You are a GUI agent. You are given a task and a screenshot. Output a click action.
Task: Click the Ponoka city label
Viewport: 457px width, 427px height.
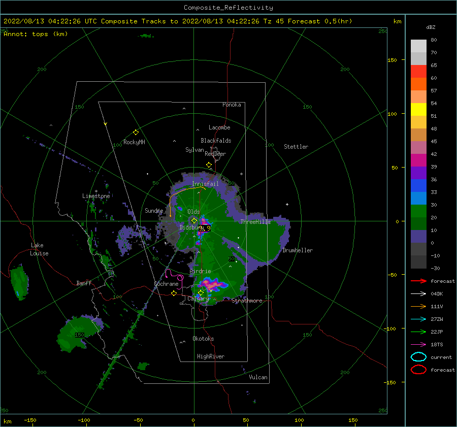232,105
